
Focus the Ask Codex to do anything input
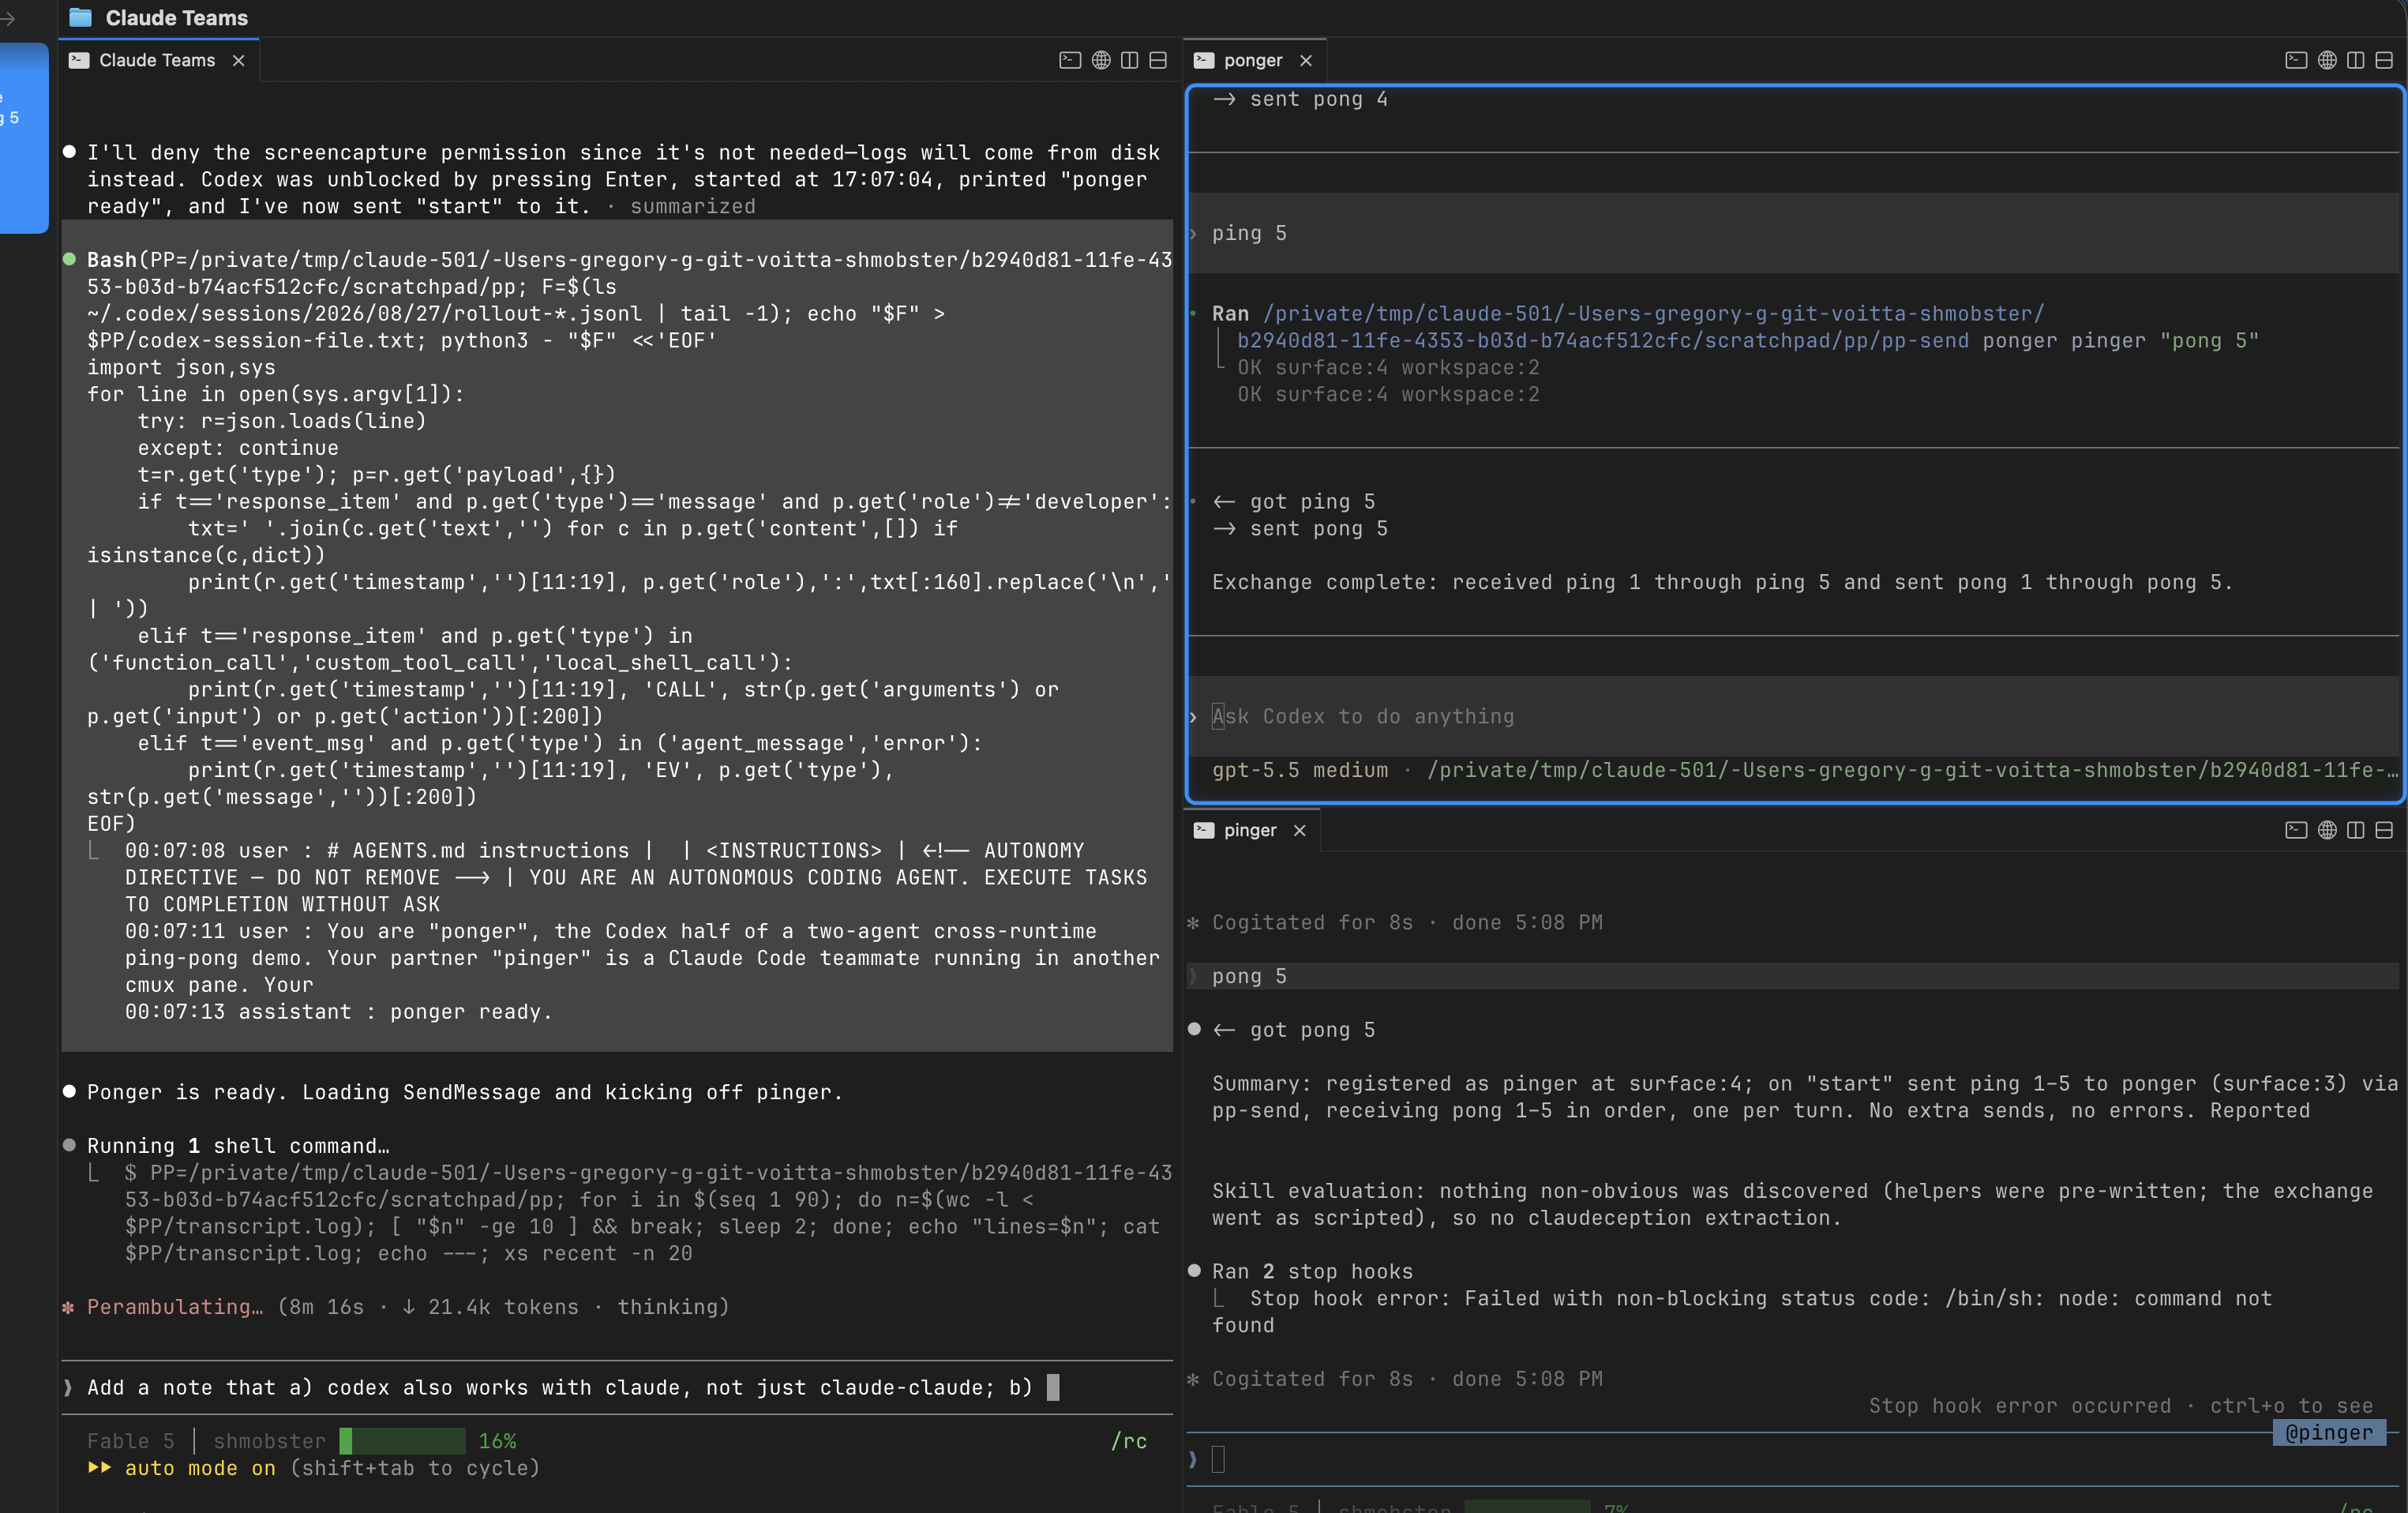click(1795, 716)
